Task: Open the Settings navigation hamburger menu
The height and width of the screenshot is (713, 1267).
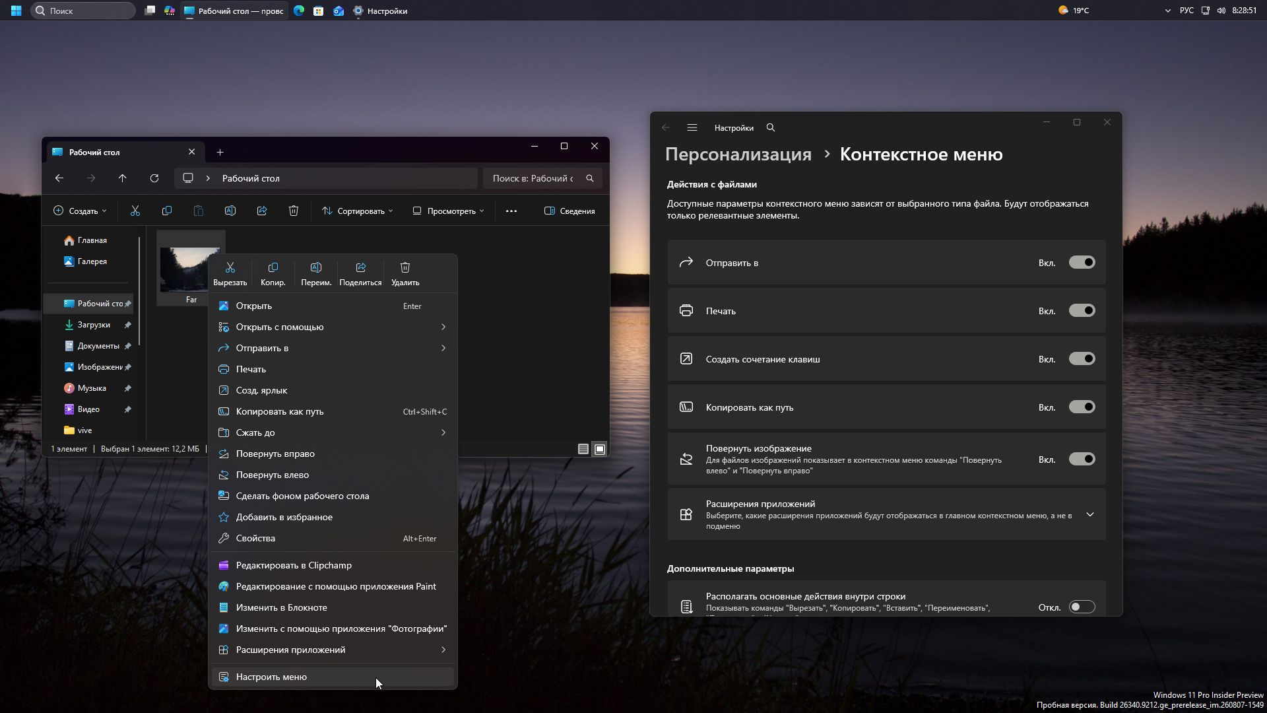Action: tap(692, 127)
